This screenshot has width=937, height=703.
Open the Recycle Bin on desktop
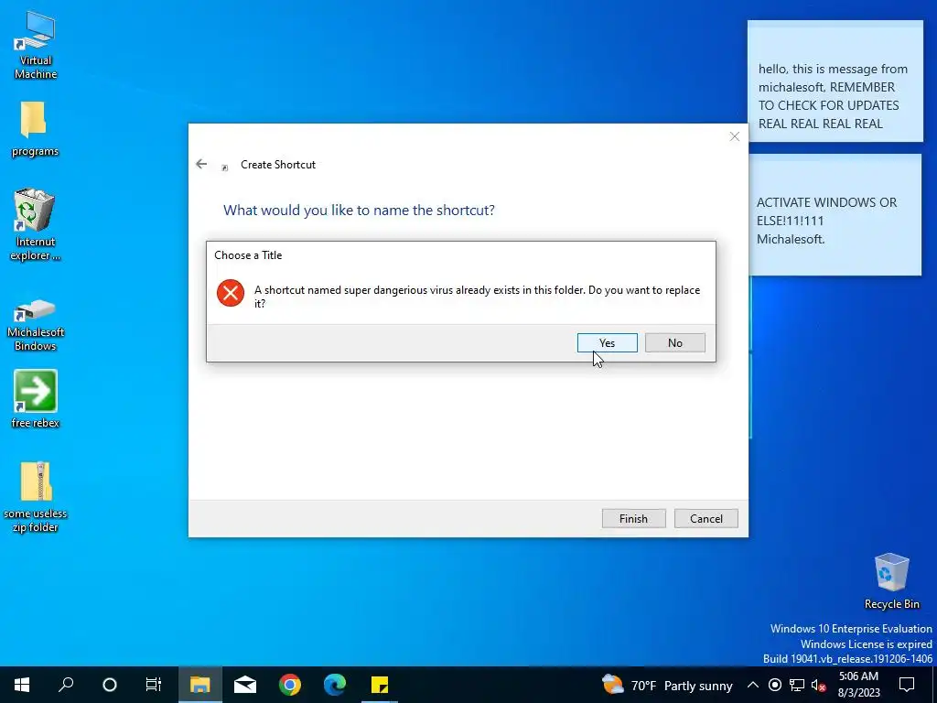pyautogui.click(x=891, y=580)
